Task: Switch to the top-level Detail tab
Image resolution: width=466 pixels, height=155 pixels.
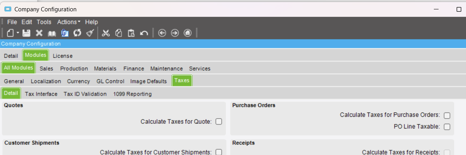Action: point(11,55)
